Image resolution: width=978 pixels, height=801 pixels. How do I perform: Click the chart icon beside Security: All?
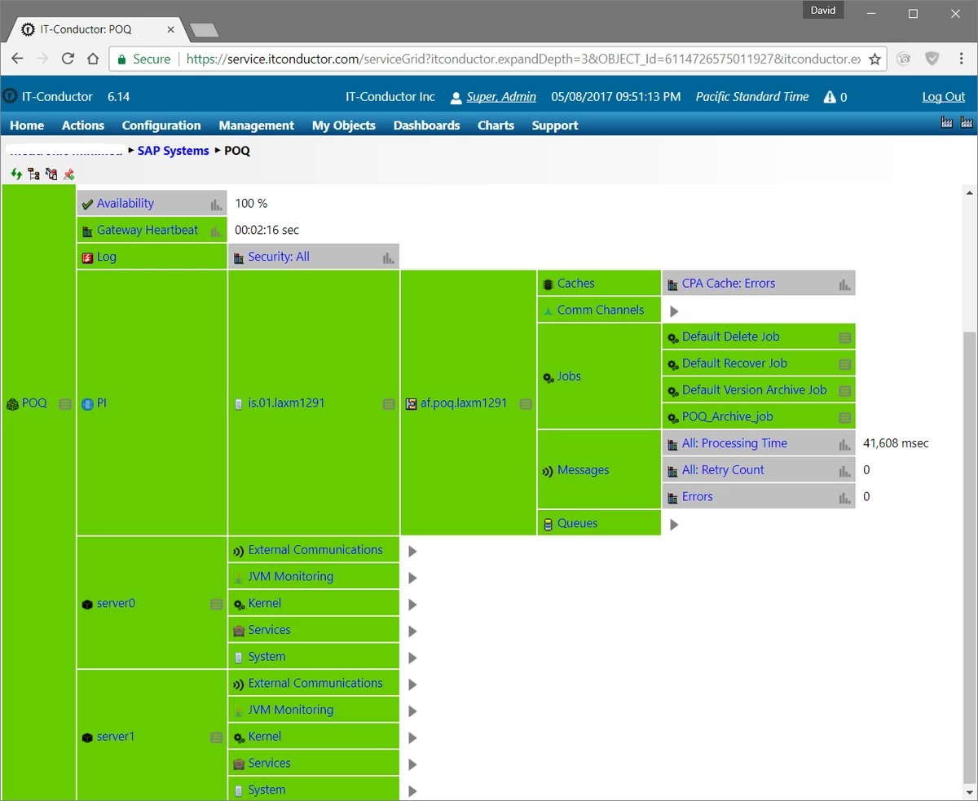[389, 256]
